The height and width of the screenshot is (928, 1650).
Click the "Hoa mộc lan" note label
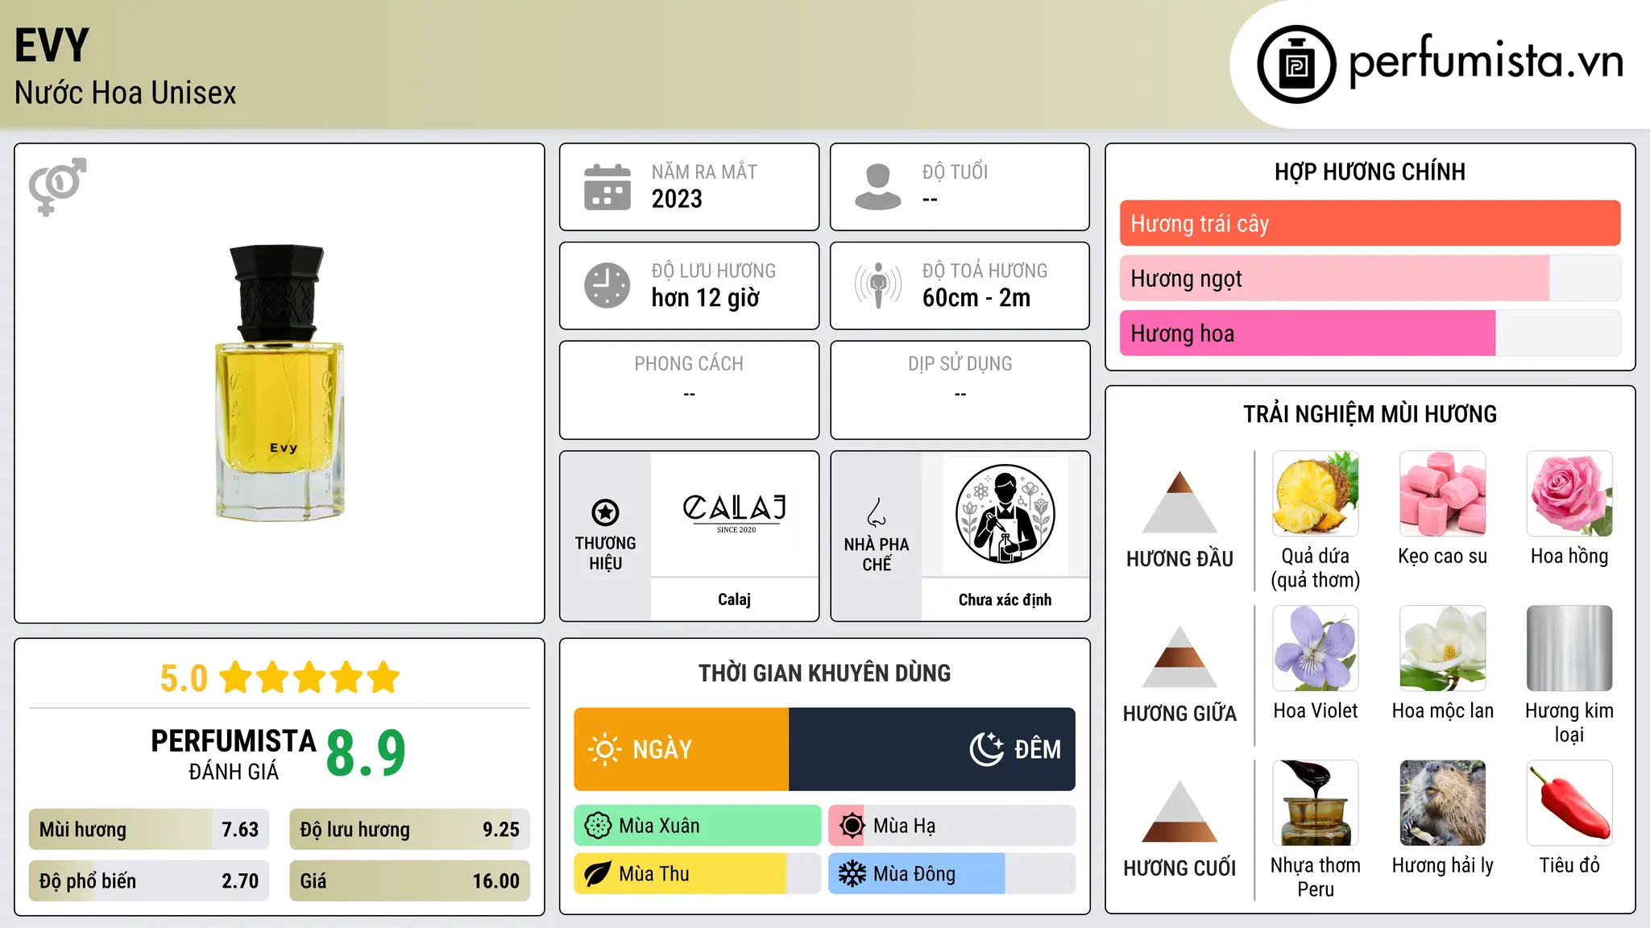point(1443,710)
